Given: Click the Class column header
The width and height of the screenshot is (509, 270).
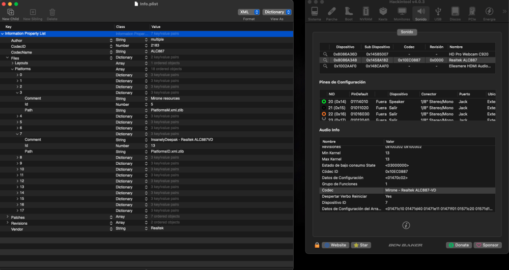Looking at the screenshot, I should click(121, 27).
